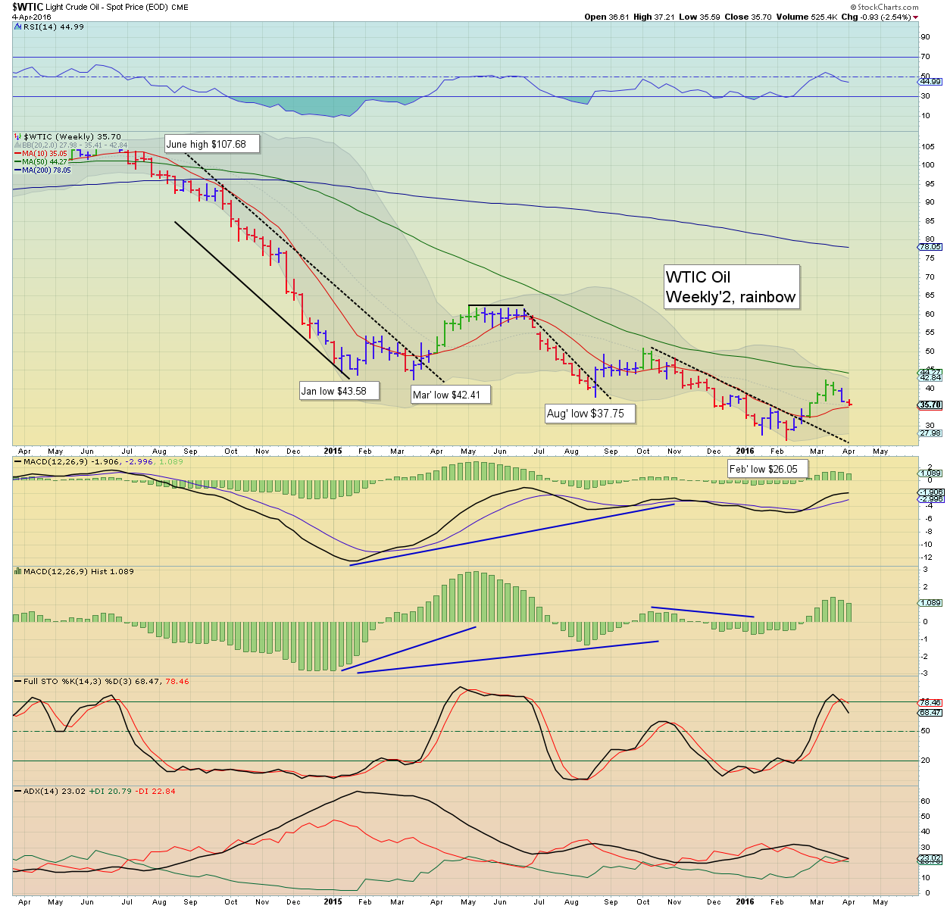The image size is (947, 909).
Task: Click the Jan low $43.58 annotation box
Action: point(339,391)
